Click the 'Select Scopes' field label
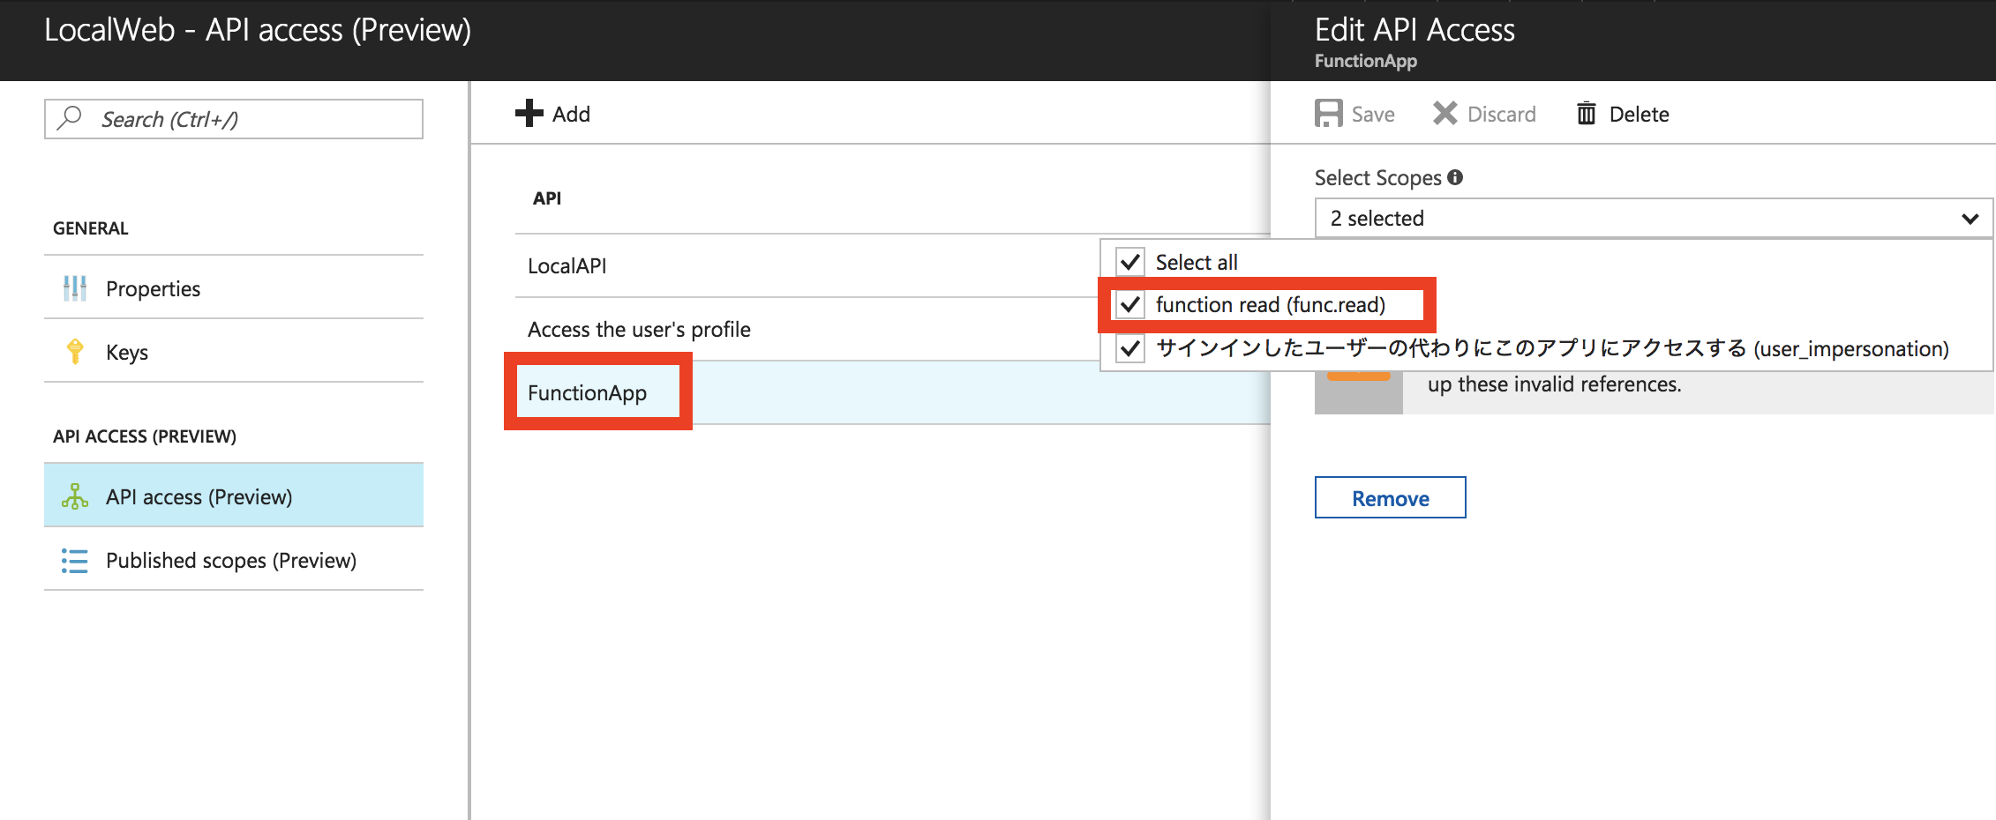The image size is (1996, 820). coord(1377,177)
